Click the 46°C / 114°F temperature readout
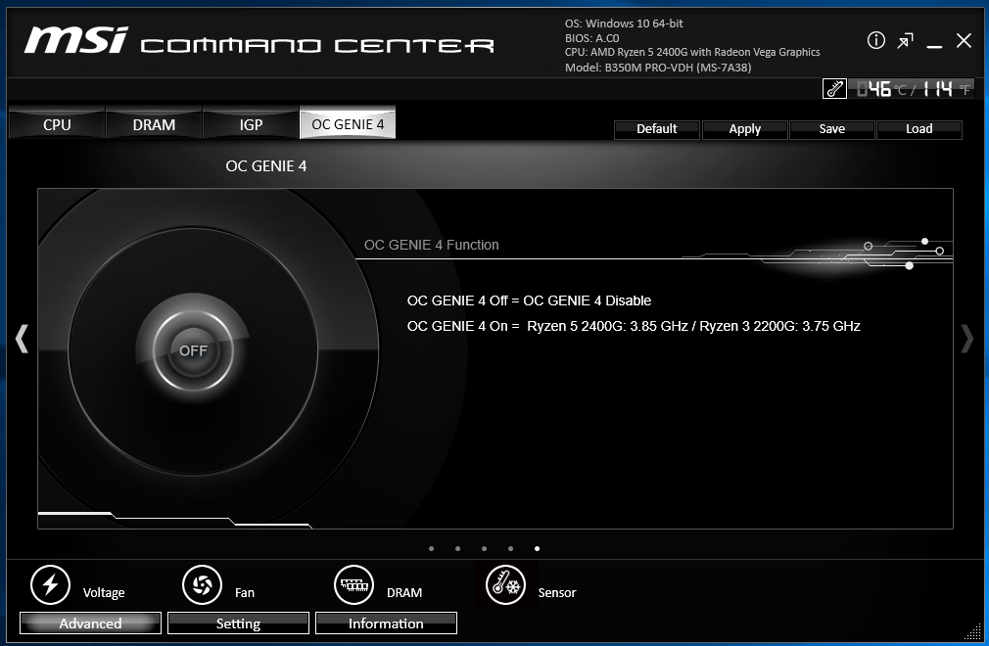The width and height of the screenshot is (989, 646). coord(912,89)
